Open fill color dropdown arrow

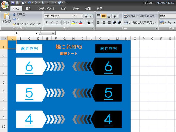pyautogui.click(x=77, y=23)
